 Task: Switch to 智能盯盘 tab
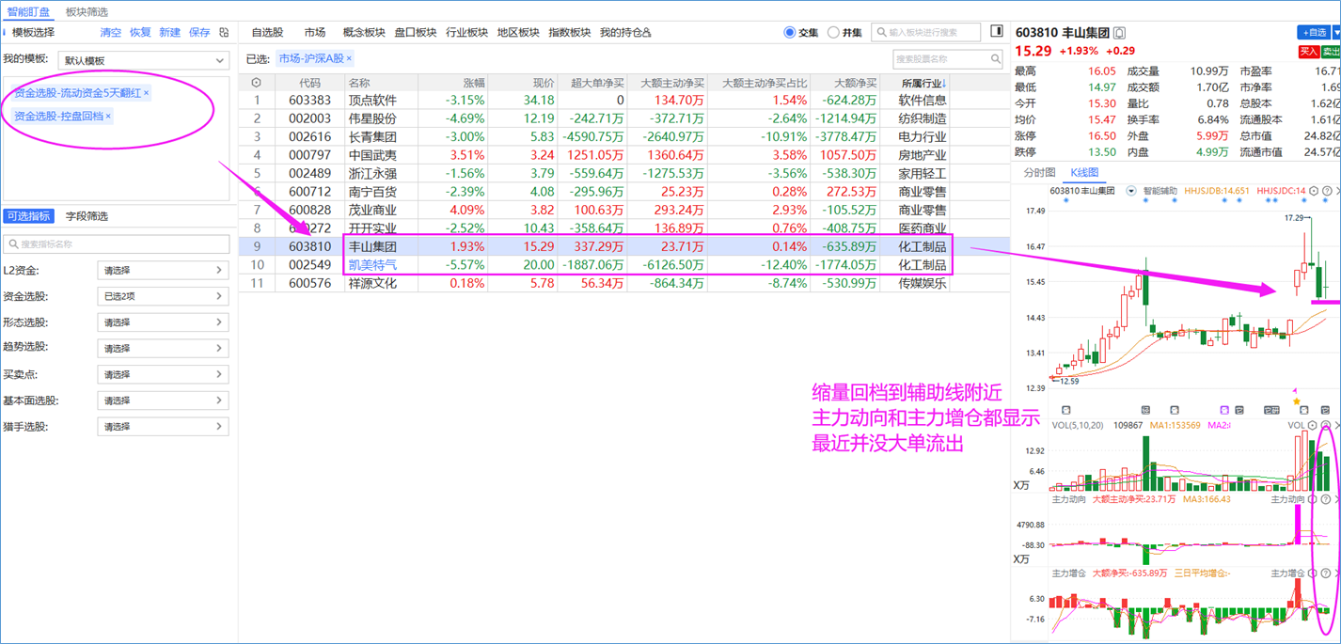29,12
